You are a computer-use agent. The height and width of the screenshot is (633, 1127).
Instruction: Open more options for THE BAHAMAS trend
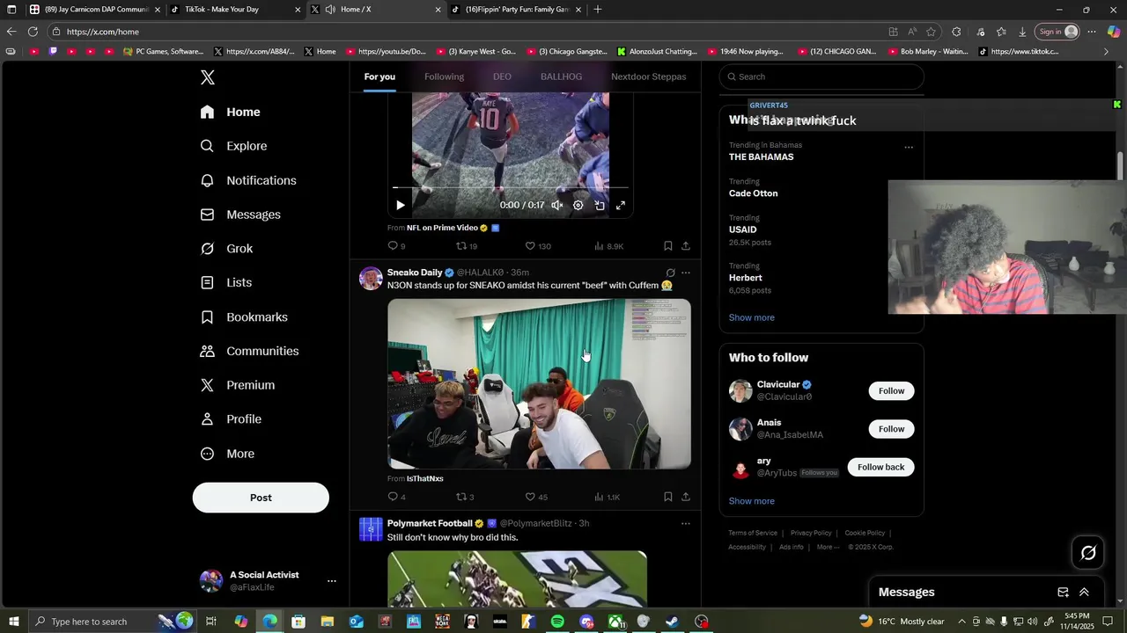point(909,147)
